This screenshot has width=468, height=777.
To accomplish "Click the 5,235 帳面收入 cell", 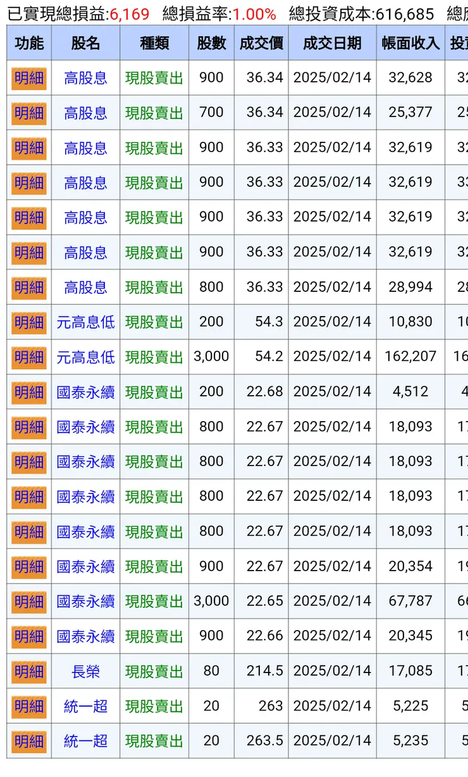I will [410, 740].
